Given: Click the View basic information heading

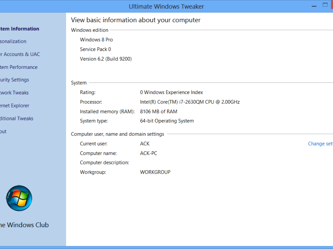Looking at the screenshot, I should 136,20.
